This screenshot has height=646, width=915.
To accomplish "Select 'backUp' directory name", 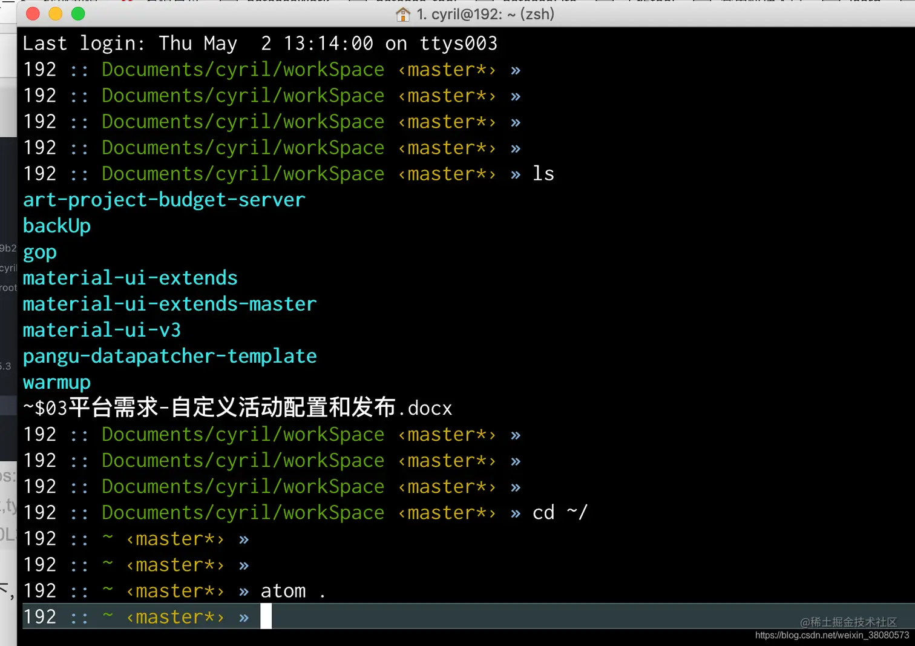I will 57,226.
